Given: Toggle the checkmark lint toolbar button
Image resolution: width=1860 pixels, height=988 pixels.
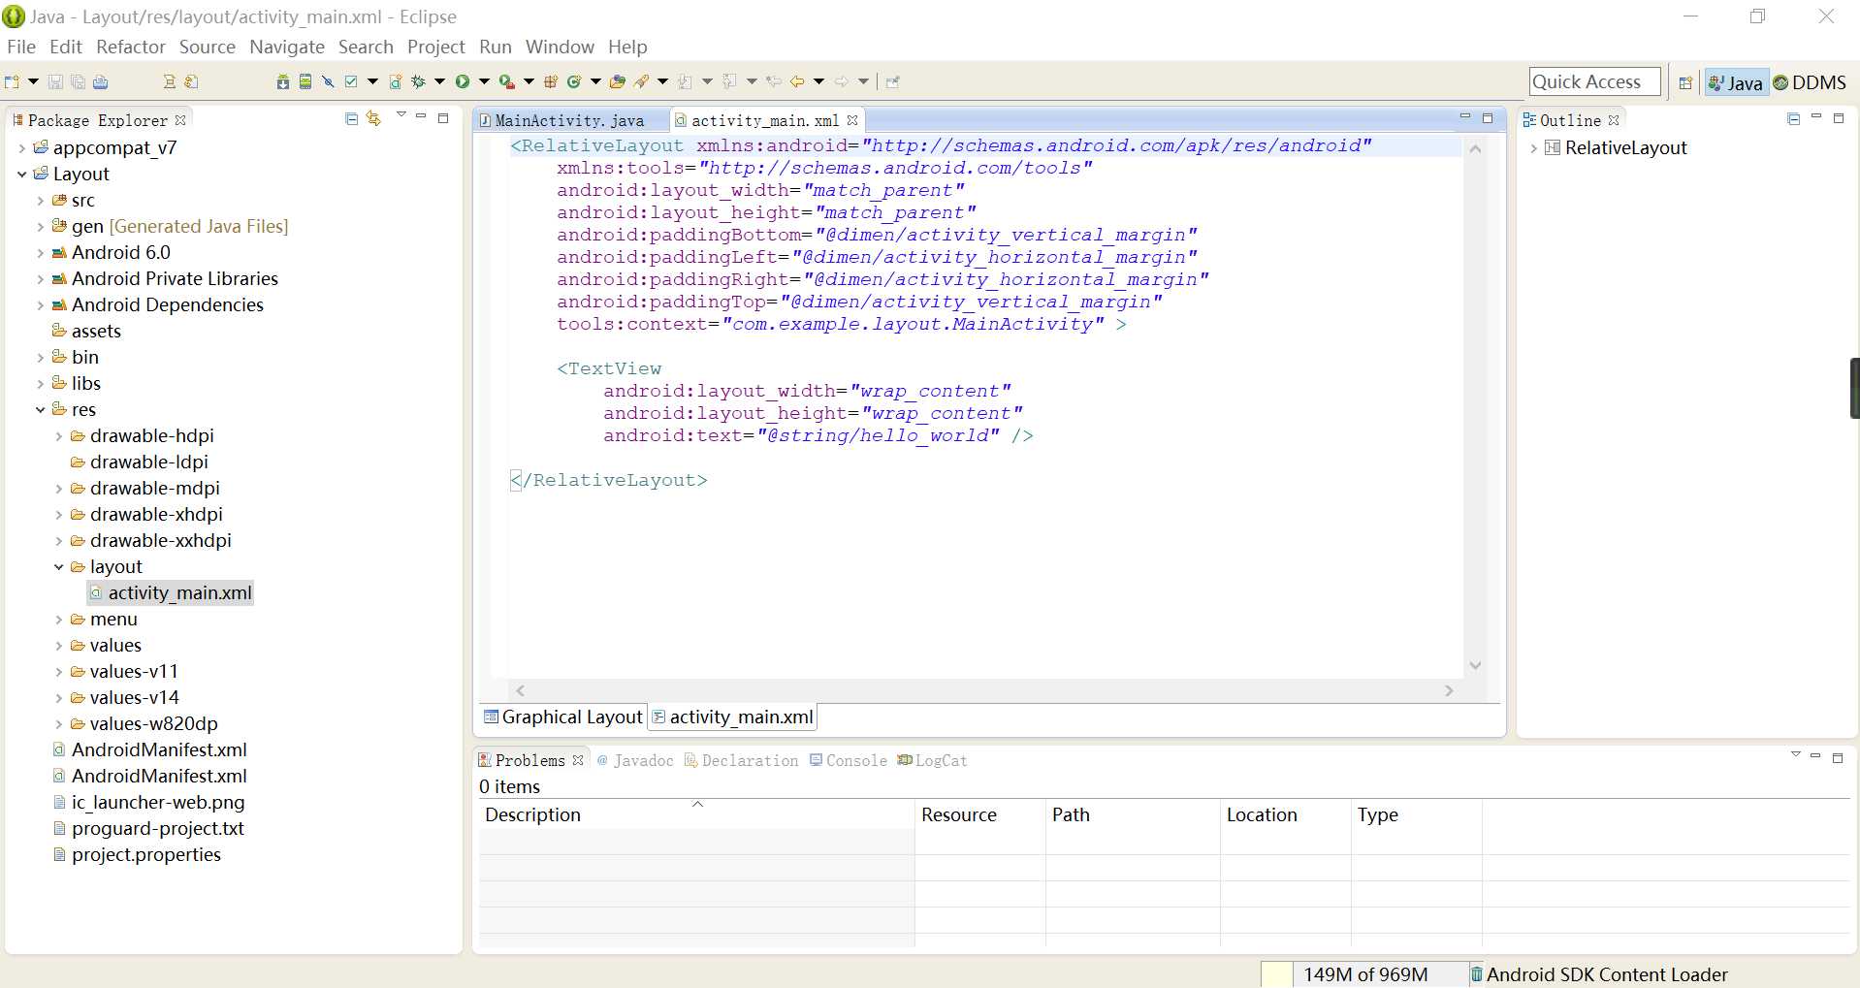Looking at the screenshot, I should pyautogui.click(x=351, y=81).
